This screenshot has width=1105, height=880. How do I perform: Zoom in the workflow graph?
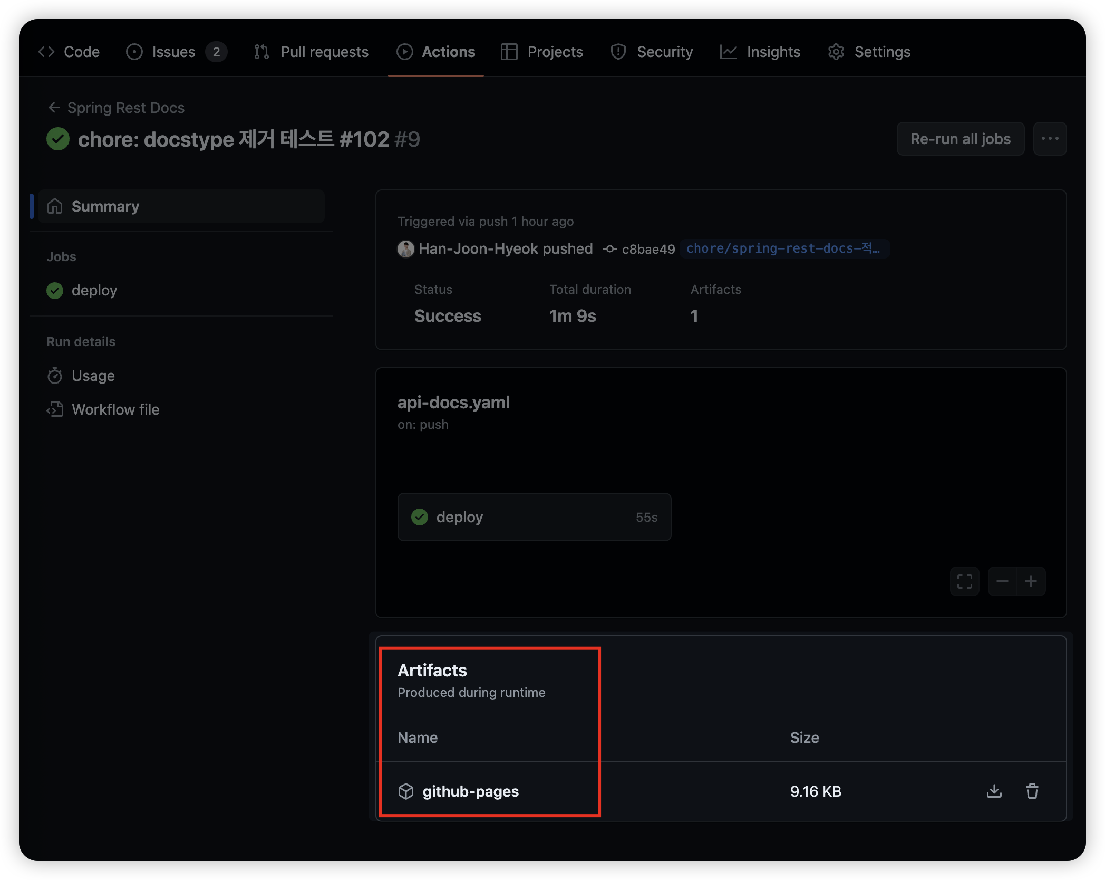pos(1031,581)
